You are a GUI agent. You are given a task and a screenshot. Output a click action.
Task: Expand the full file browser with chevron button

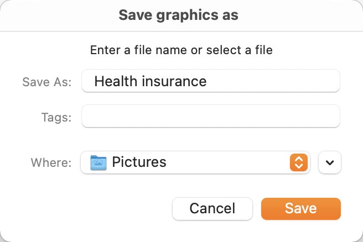(x=330, y=162)
